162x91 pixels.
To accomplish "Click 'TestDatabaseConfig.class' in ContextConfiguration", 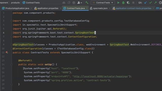I will pos(75,49).
